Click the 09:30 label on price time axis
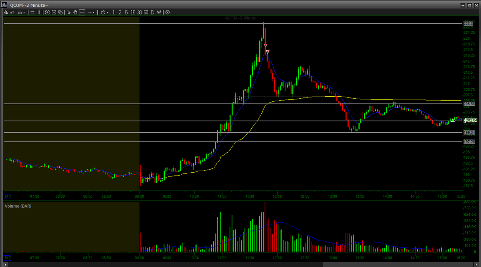Viewport: 481px width, 267px height. click(139, 196)
